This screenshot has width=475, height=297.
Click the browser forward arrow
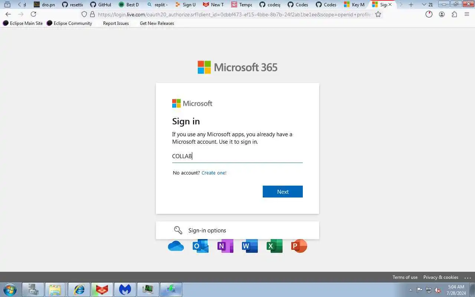[21, 14]
